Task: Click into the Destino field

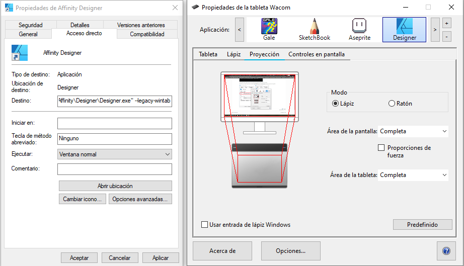Action: [x=115, y=101]
